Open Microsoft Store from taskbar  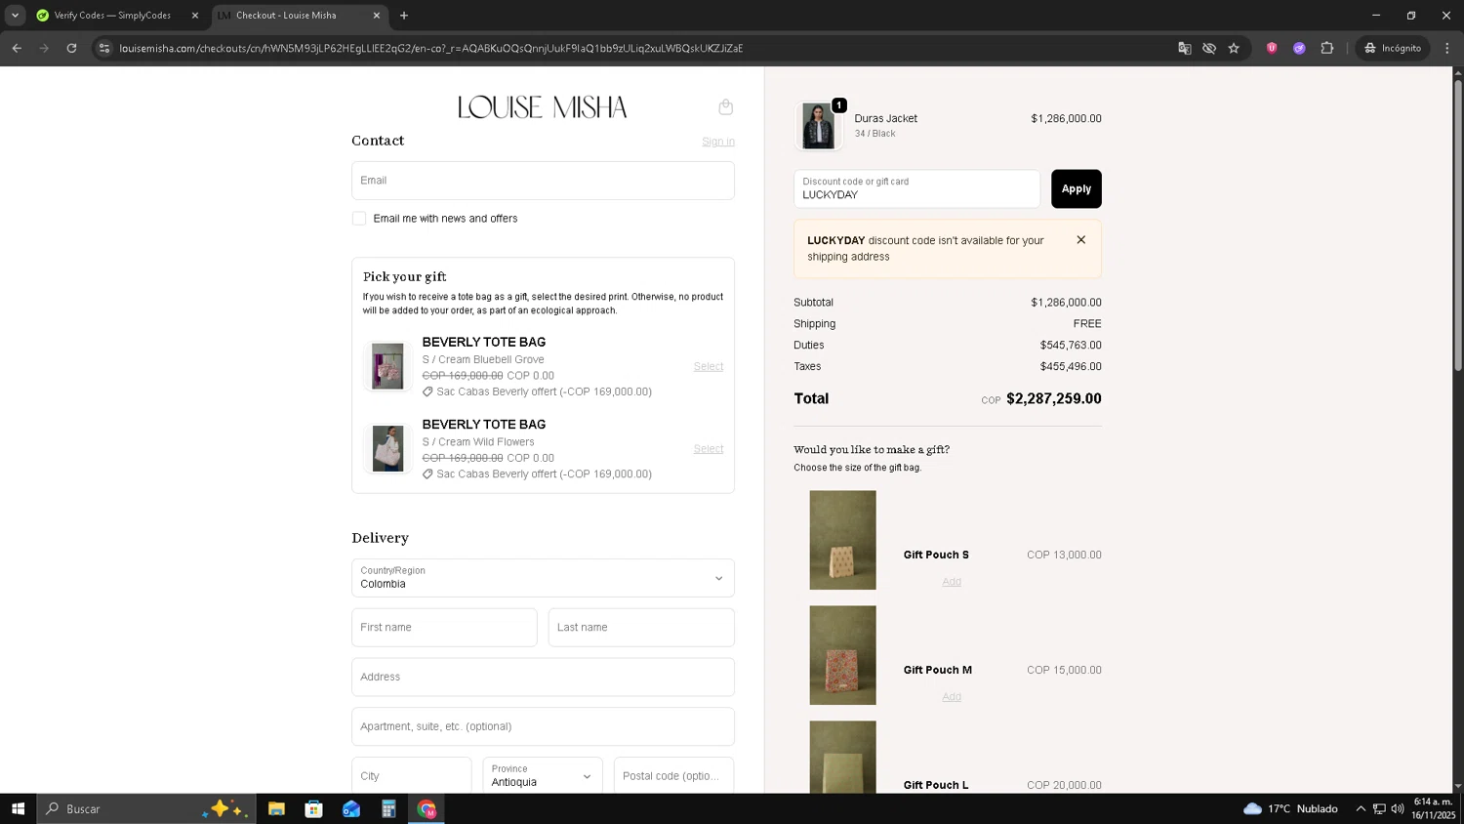[x=313, y=808]
